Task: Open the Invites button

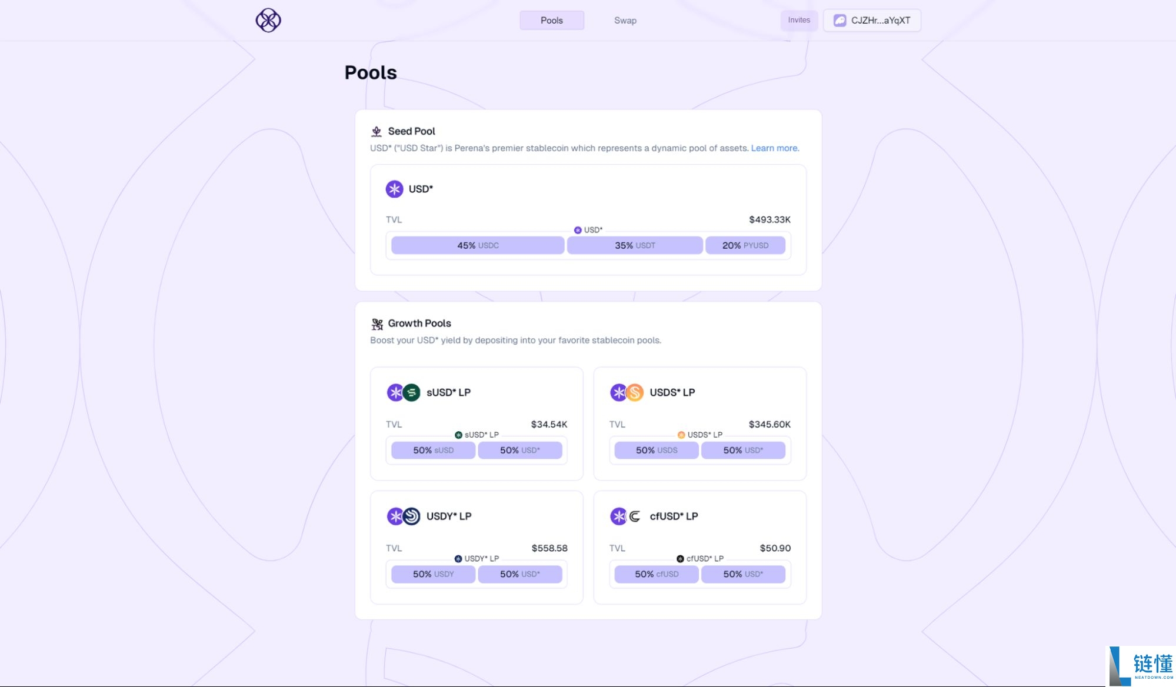Action: (x=799, y=21)
